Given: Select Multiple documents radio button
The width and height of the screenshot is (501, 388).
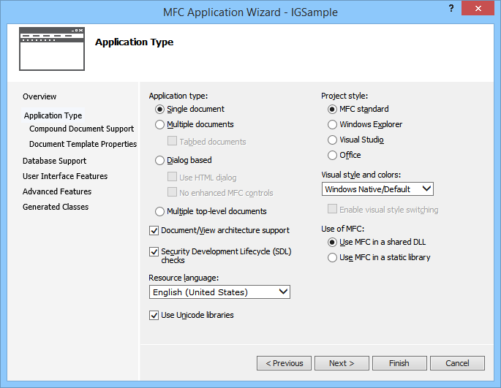Looking at the screenshot, I should [x=160, y=125].
